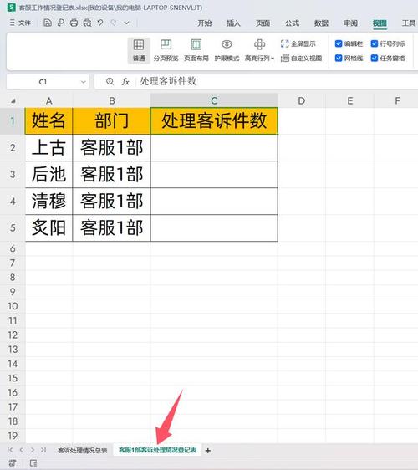Redo the last undone action
The width and height of the screenshot is (418, 470).
(114, 23)
